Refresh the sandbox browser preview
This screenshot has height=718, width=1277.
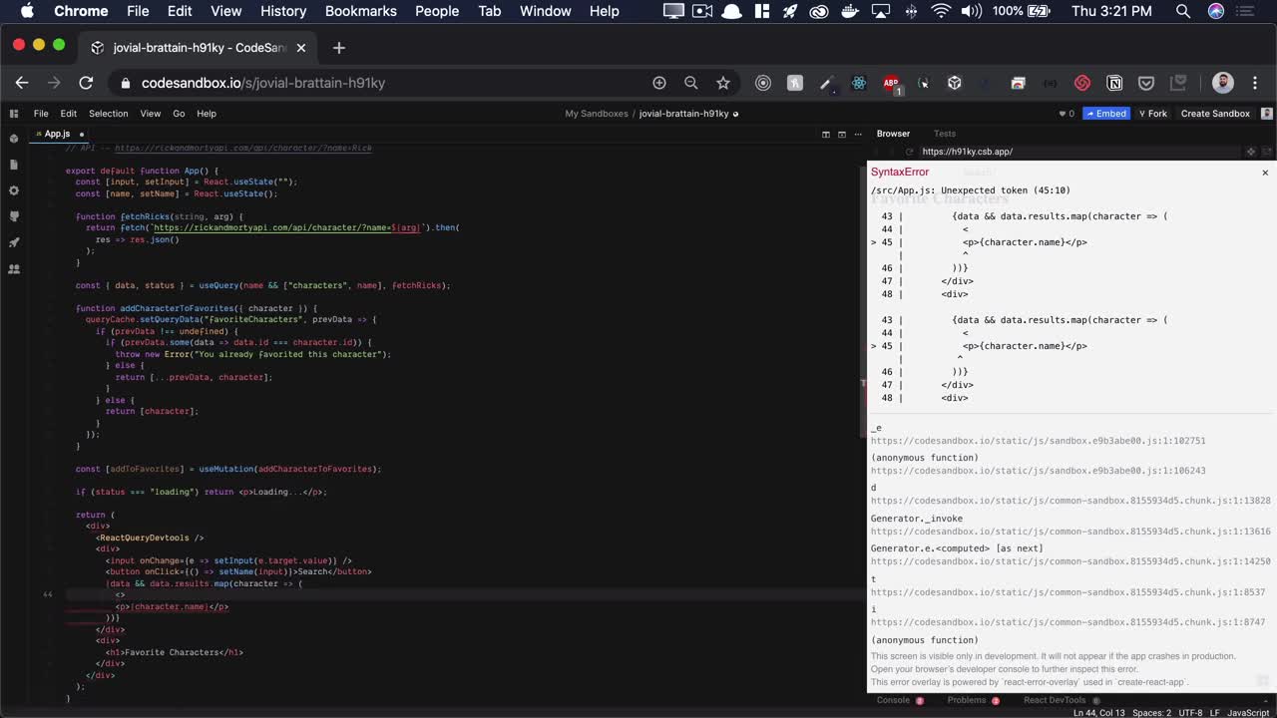tap(909, 151)
